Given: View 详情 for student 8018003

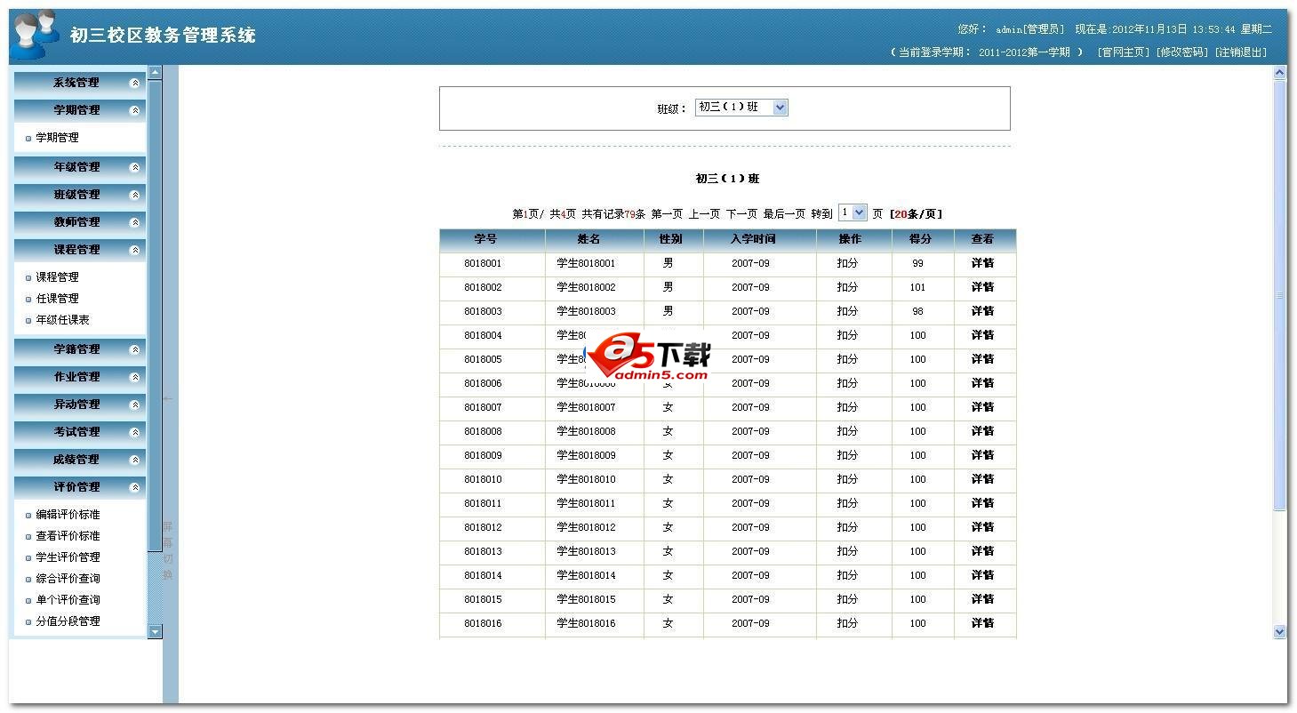Looking at the screenshot, I should pyautogui.click(x=982, y=312).
